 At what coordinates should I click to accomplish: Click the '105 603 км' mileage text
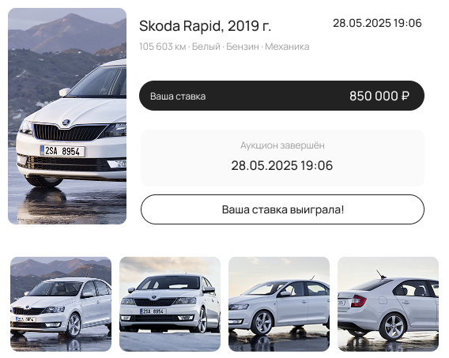coord(162,47)
